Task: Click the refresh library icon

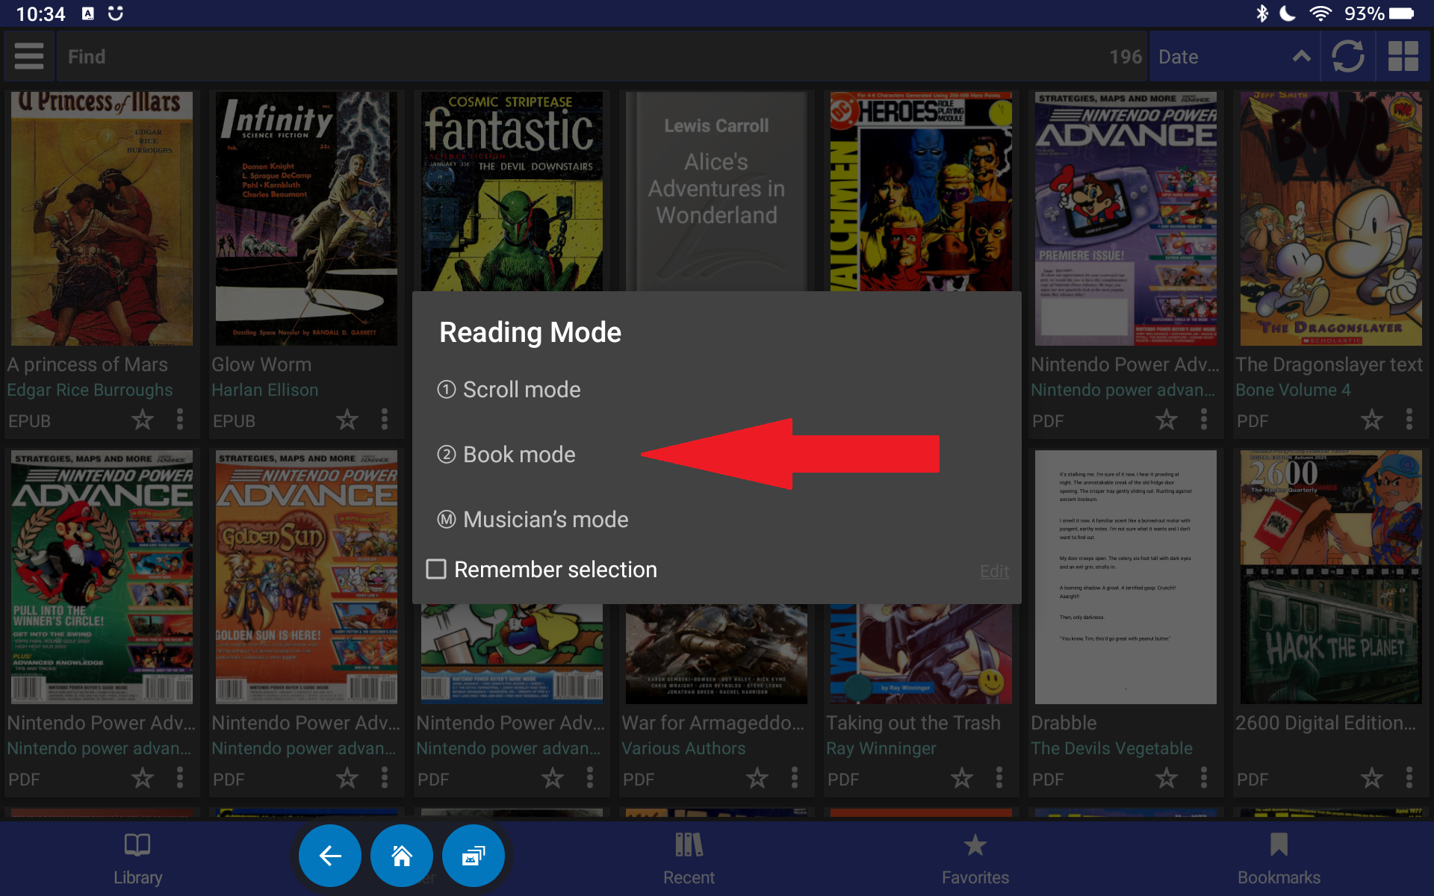Action: (1348, 57)
